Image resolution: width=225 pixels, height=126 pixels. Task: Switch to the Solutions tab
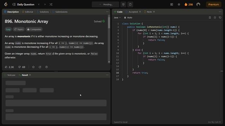click(43, 12)
